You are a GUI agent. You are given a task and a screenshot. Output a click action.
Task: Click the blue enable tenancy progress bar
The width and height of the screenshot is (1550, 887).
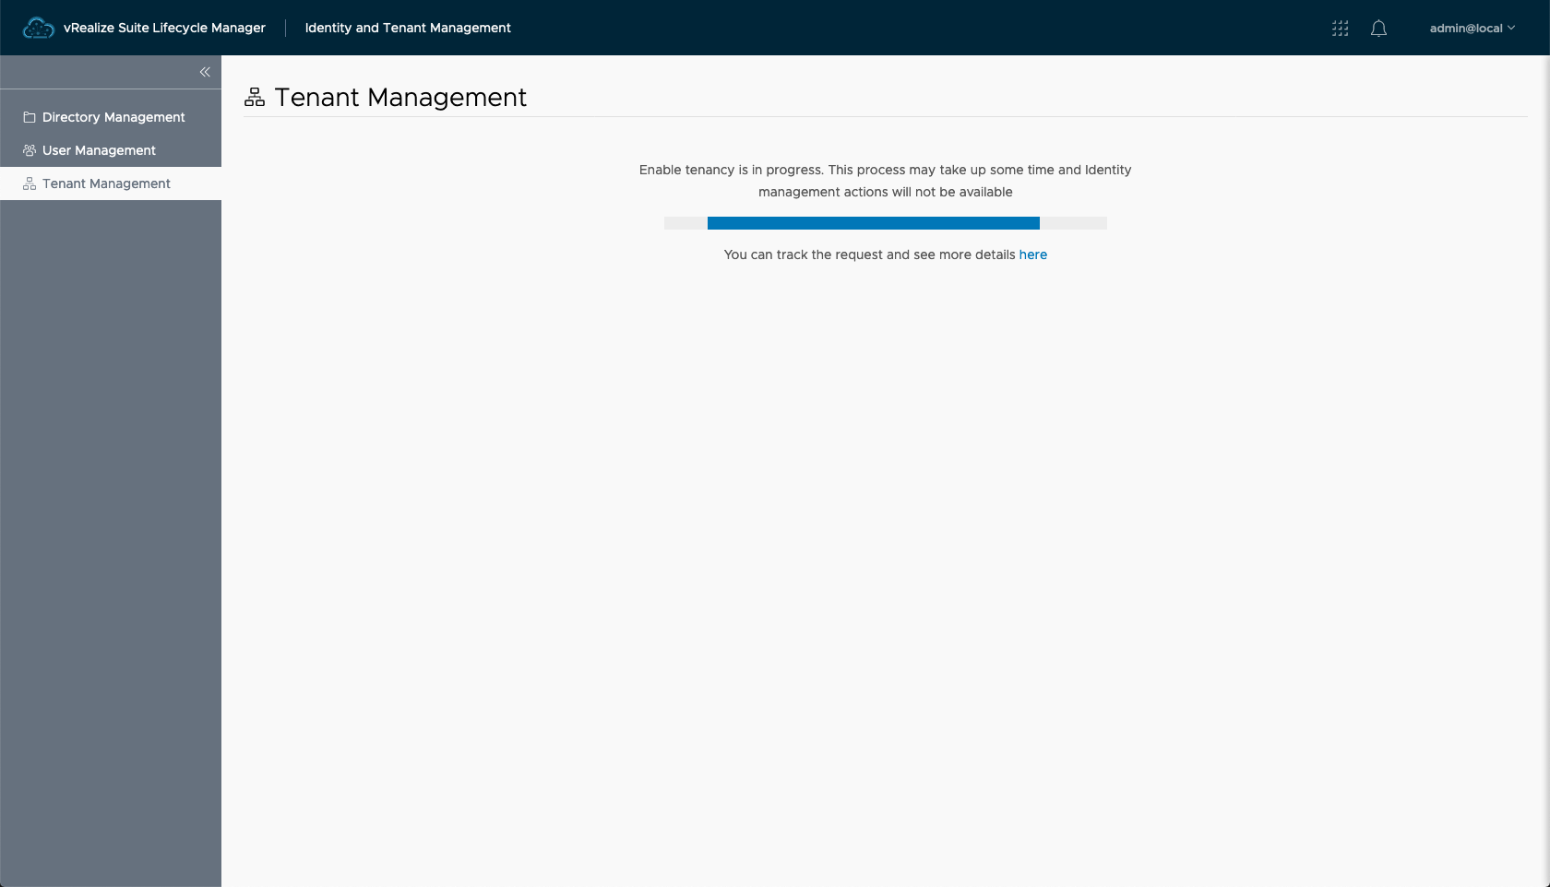(873, 223)
